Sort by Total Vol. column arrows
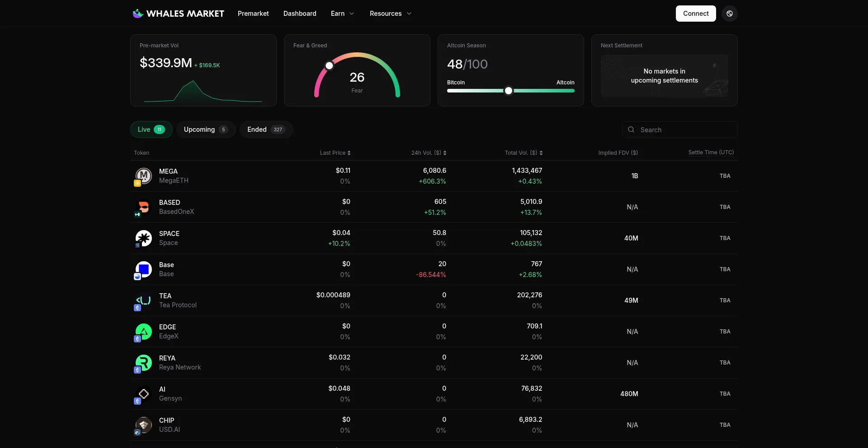Screen dimensions: 868x448 [541, 153]
